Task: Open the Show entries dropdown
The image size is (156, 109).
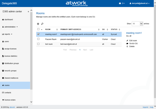Action: (138, 23)
